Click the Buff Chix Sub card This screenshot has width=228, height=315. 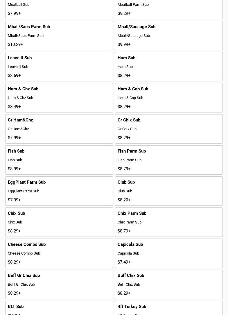169,284
